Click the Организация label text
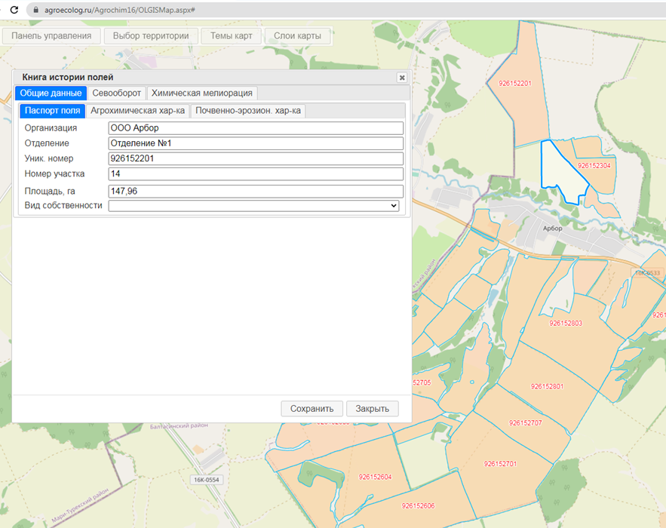Screen dimensions: 666x528 (x=51, y=128)
